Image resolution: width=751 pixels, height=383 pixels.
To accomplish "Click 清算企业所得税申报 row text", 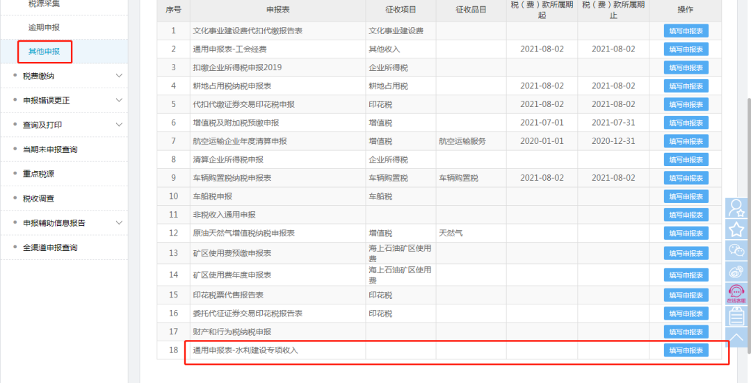I will 228,159.
